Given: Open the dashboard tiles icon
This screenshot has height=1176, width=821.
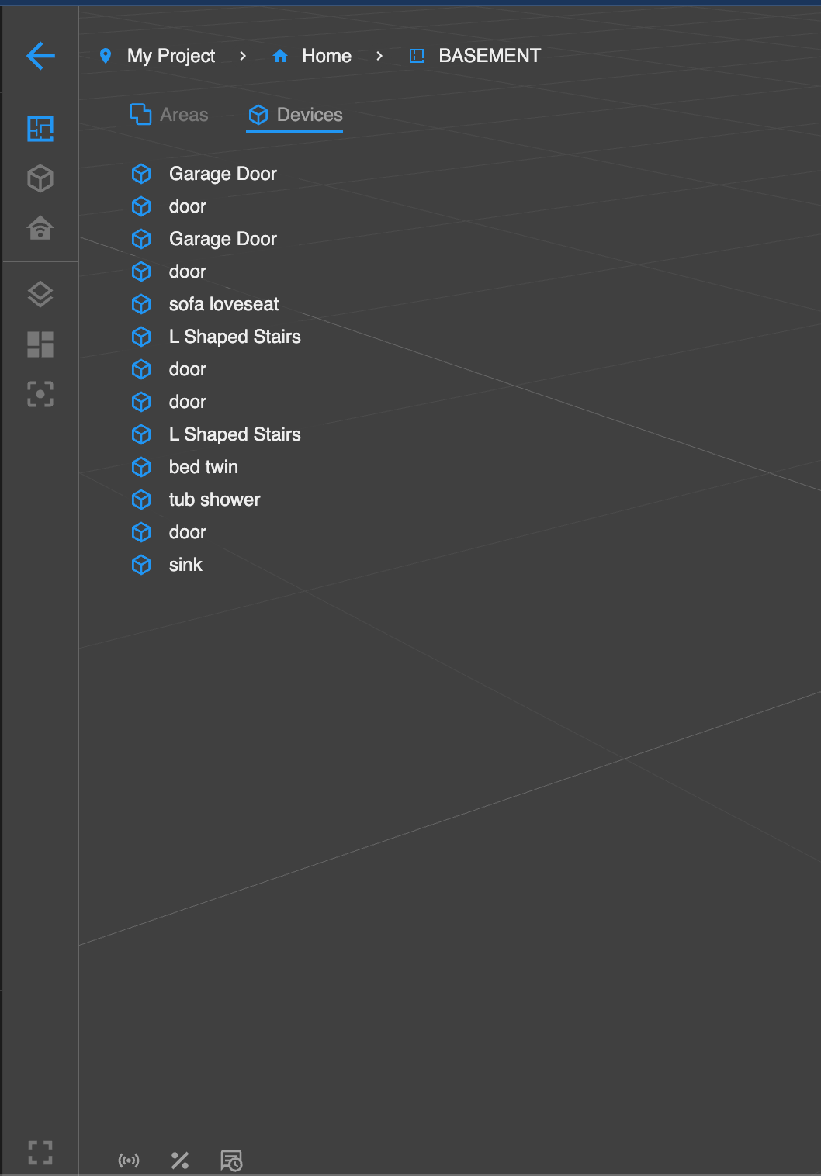Looking at the screenshot, I should [x=40, y=344].
